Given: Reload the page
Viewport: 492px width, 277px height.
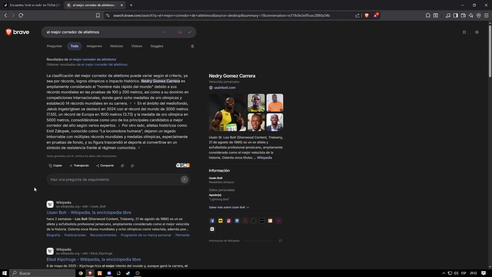Looking at the screenshot, I should point(21,15).
